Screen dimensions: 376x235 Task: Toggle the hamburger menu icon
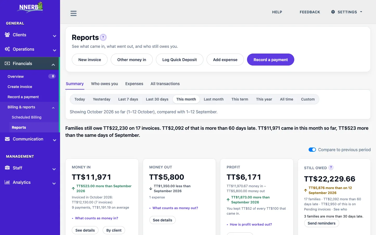click(74, 13)
